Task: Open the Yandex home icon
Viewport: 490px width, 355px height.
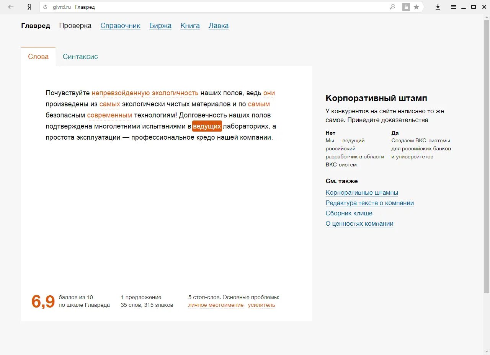Action: tap(29, 7)
